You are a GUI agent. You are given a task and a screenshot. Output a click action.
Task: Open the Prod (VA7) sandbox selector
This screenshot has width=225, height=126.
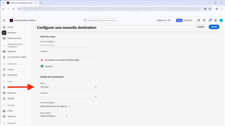pyautogui.click(x=184, y=20)
